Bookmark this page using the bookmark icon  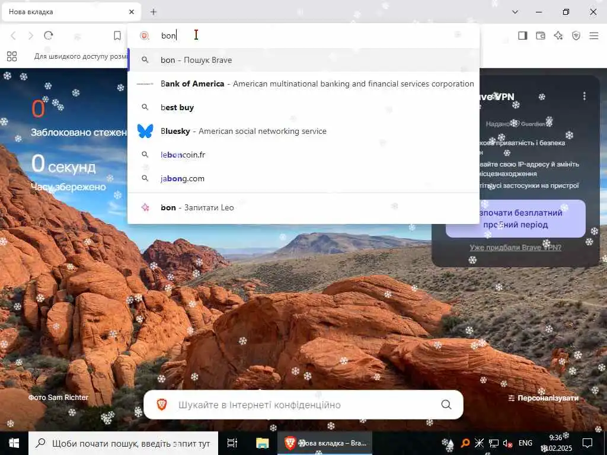tap(117, 36)
